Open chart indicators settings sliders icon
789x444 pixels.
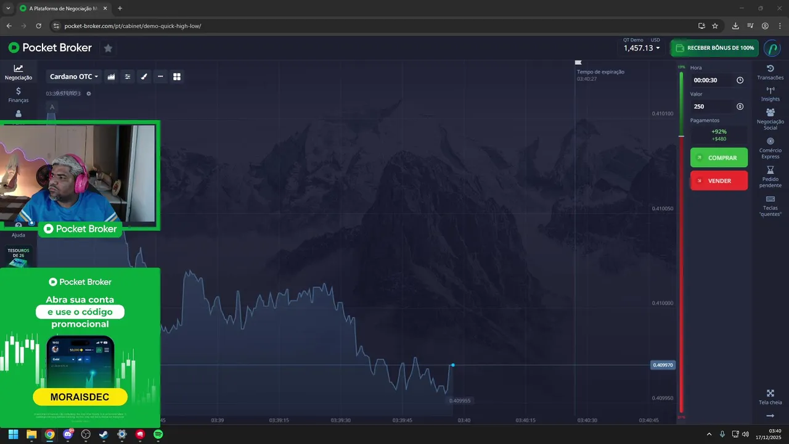(x=128, y=76)
